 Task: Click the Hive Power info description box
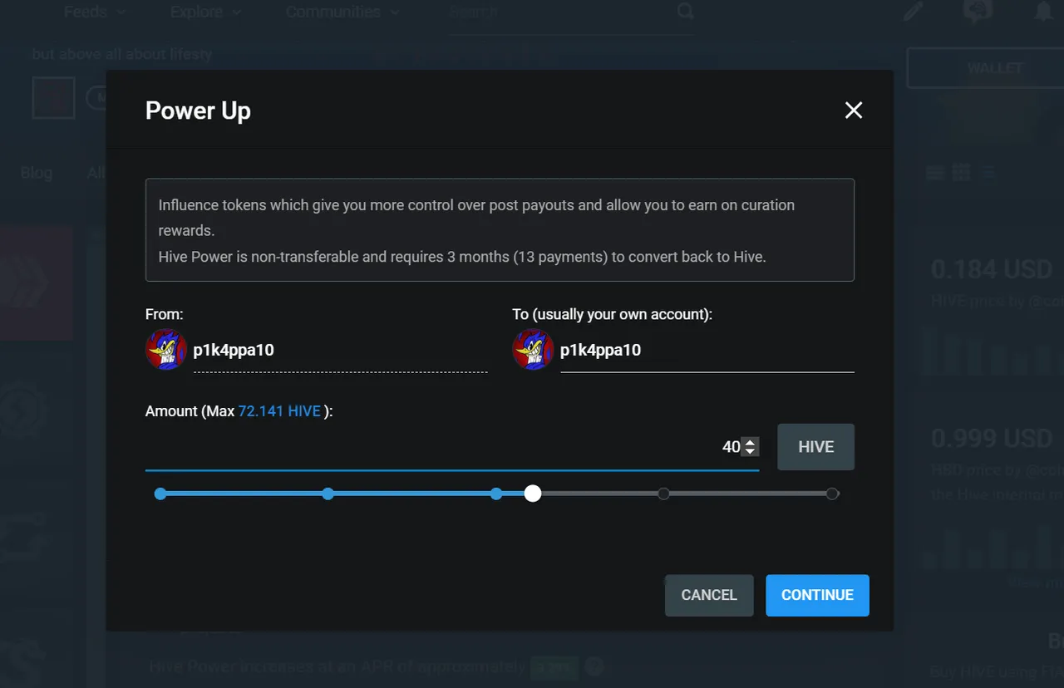500,230
